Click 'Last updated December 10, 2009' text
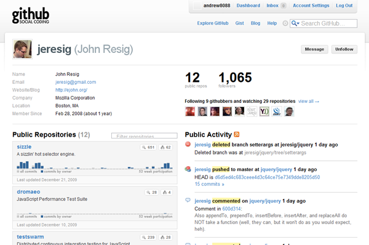Screen dimensions: 369x245 click(x=47, y=225)
